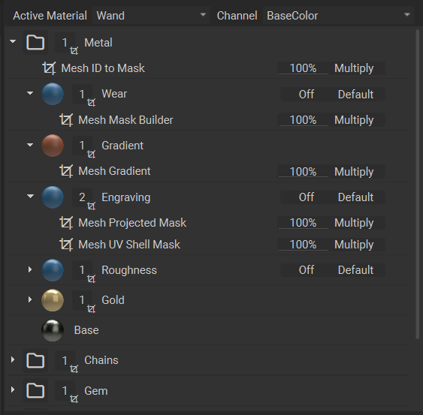
Task: Click Mesh ID to Mask 100% opacity slider
Action: 304,68
